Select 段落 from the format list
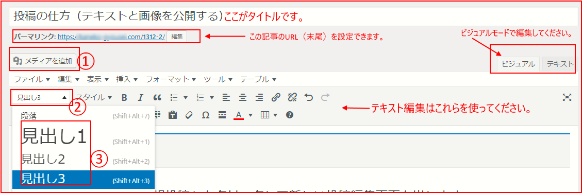This screenshot has width=582, height=193. pos(84,116)
